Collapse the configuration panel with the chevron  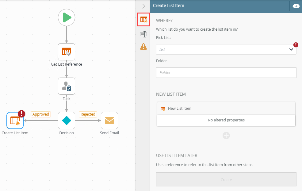pos(143,6)
